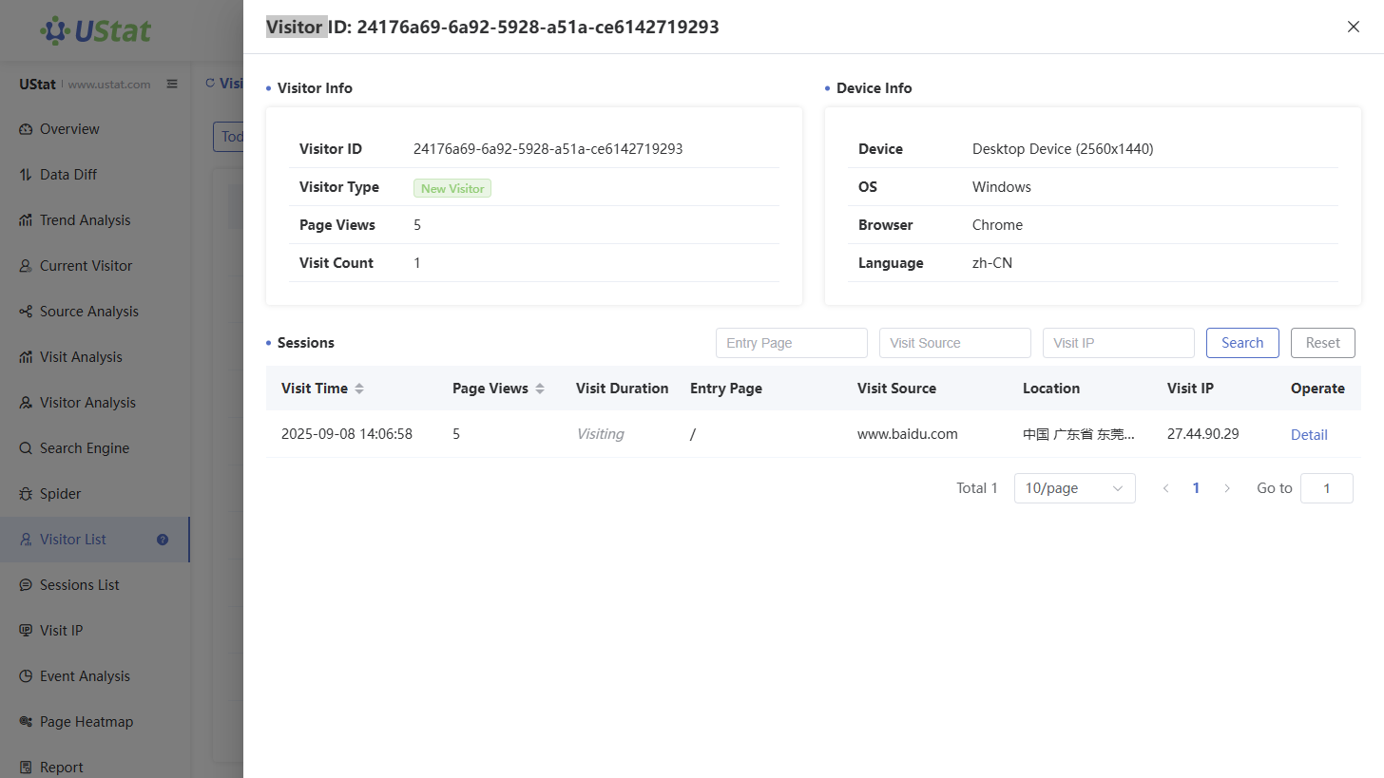Click the Trend Analysis chart icon
1384x778 pixels.
[x=26, y=220]
